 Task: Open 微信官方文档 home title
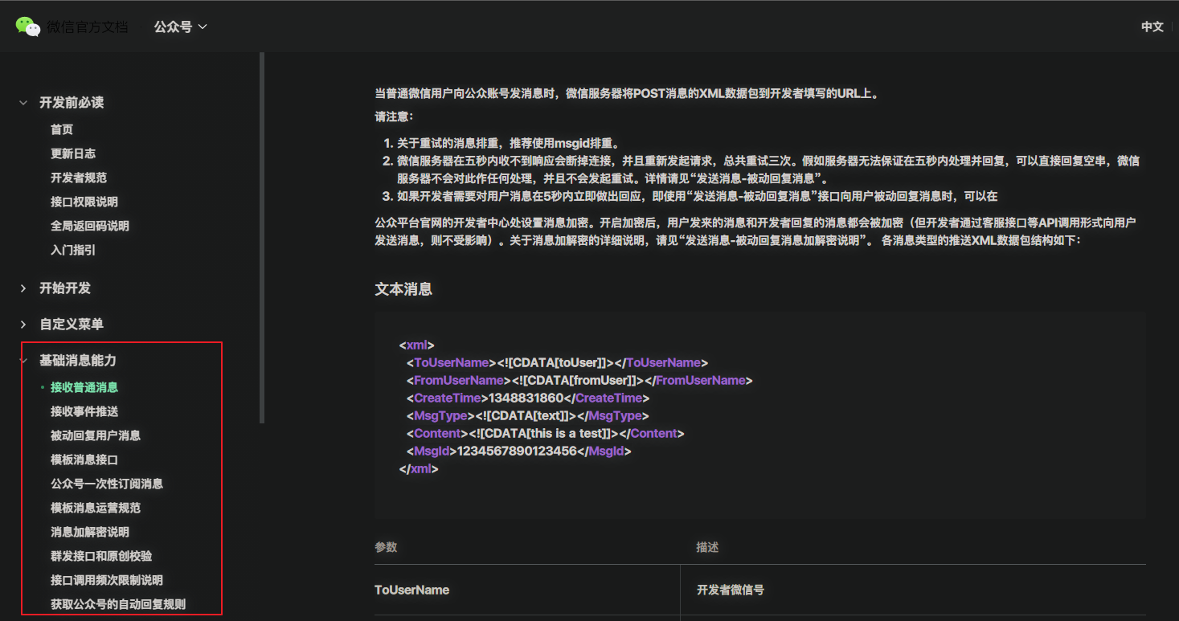tap(87, 27)
